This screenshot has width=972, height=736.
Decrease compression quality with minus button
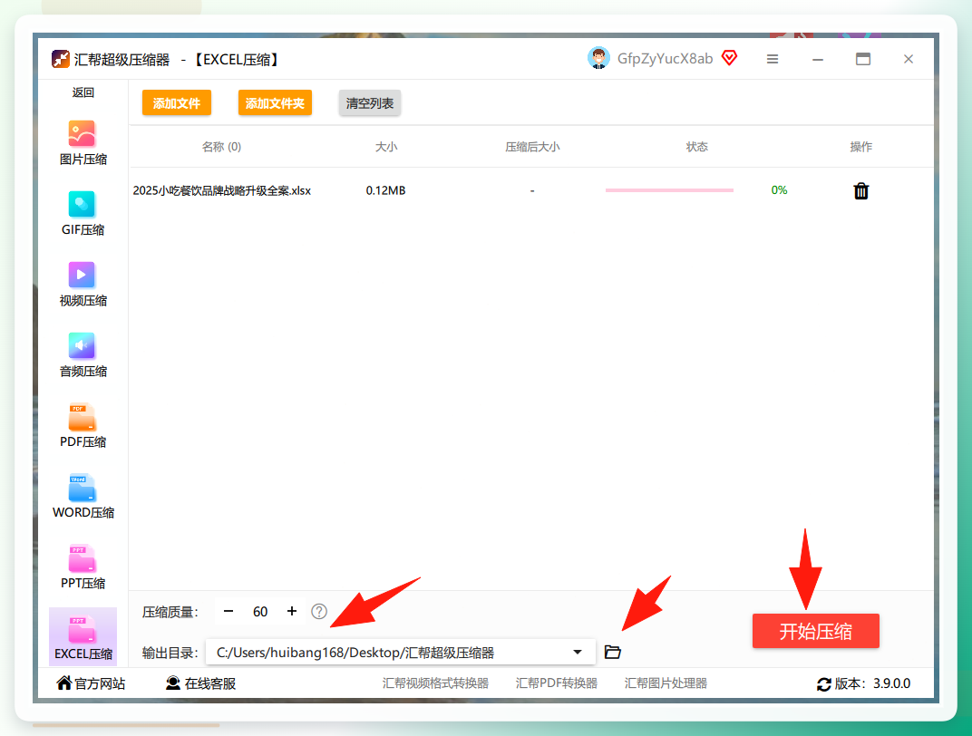[228, 612]
